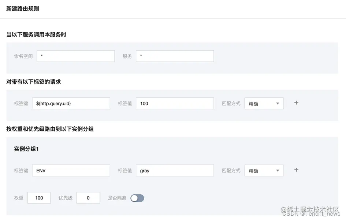Screen dimensions: 346x220
Task: Click the "+" icon to add another request tag
Action: 296,103
